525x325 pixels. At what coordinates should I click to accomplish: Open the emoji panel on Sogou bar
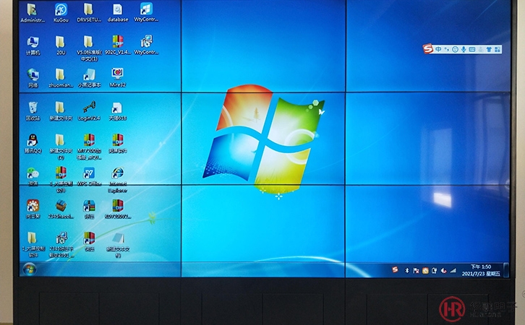[x=455, y=50]
